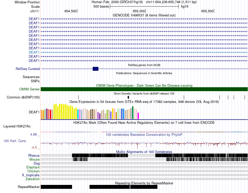Image resolution: width=248 pixels, height=193 pixels.
Task: Open the OMIM Gene Phenotypes track title
Action: click(x=144, y=86)
